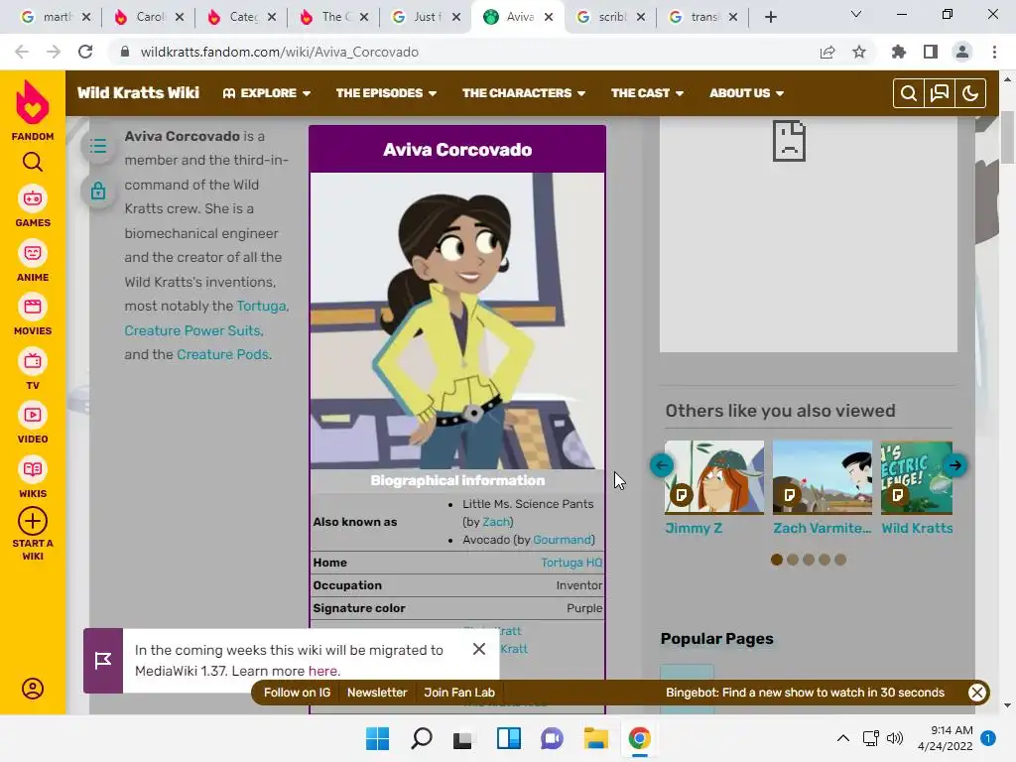This screenshot has height=762, width=1016.
Task: Select the last carousel page dot
Action: pos(840,560)
